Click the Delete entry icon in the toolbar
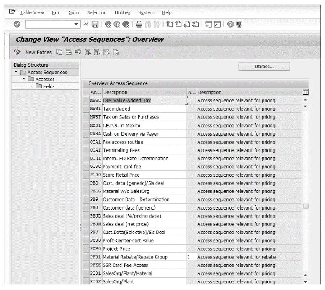The width and height of the screenshot is (325, 290). coord(69,52)
